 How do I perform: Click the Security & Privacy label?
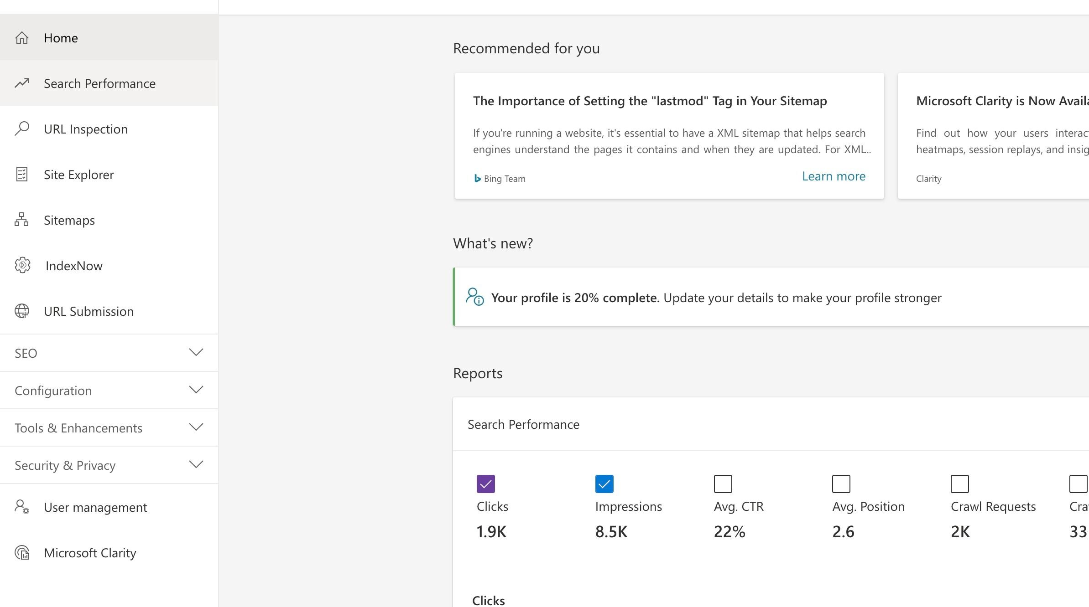65,465
